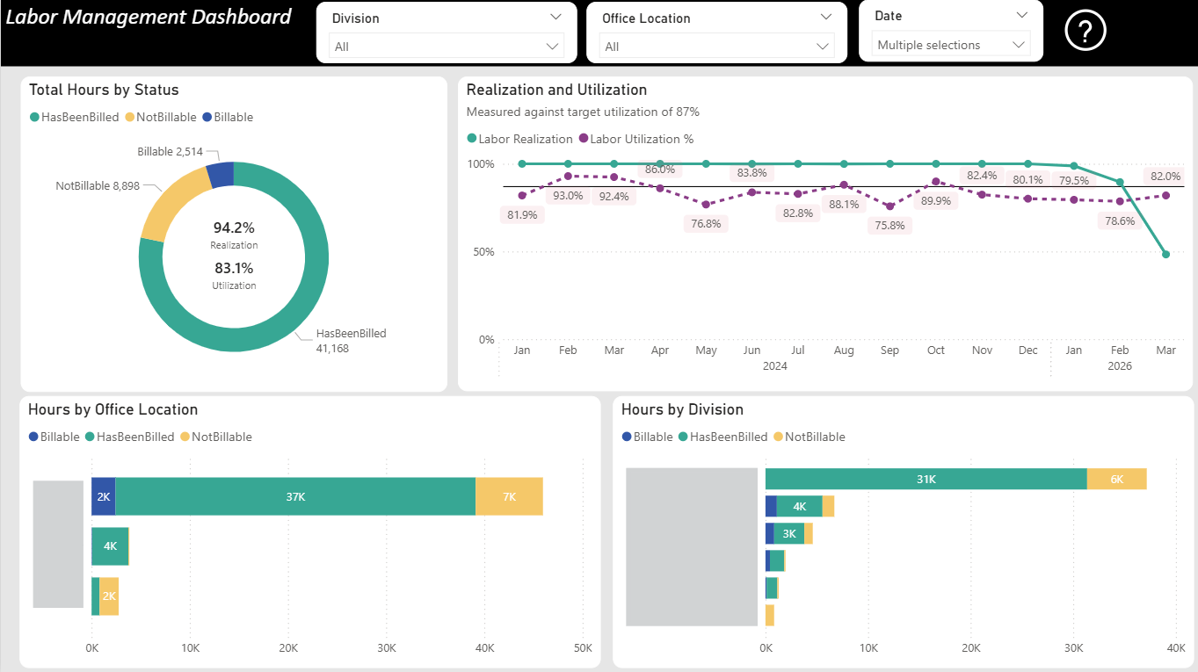
Task: Click the '93.0%' utilization data label
Action: point(568,195)
